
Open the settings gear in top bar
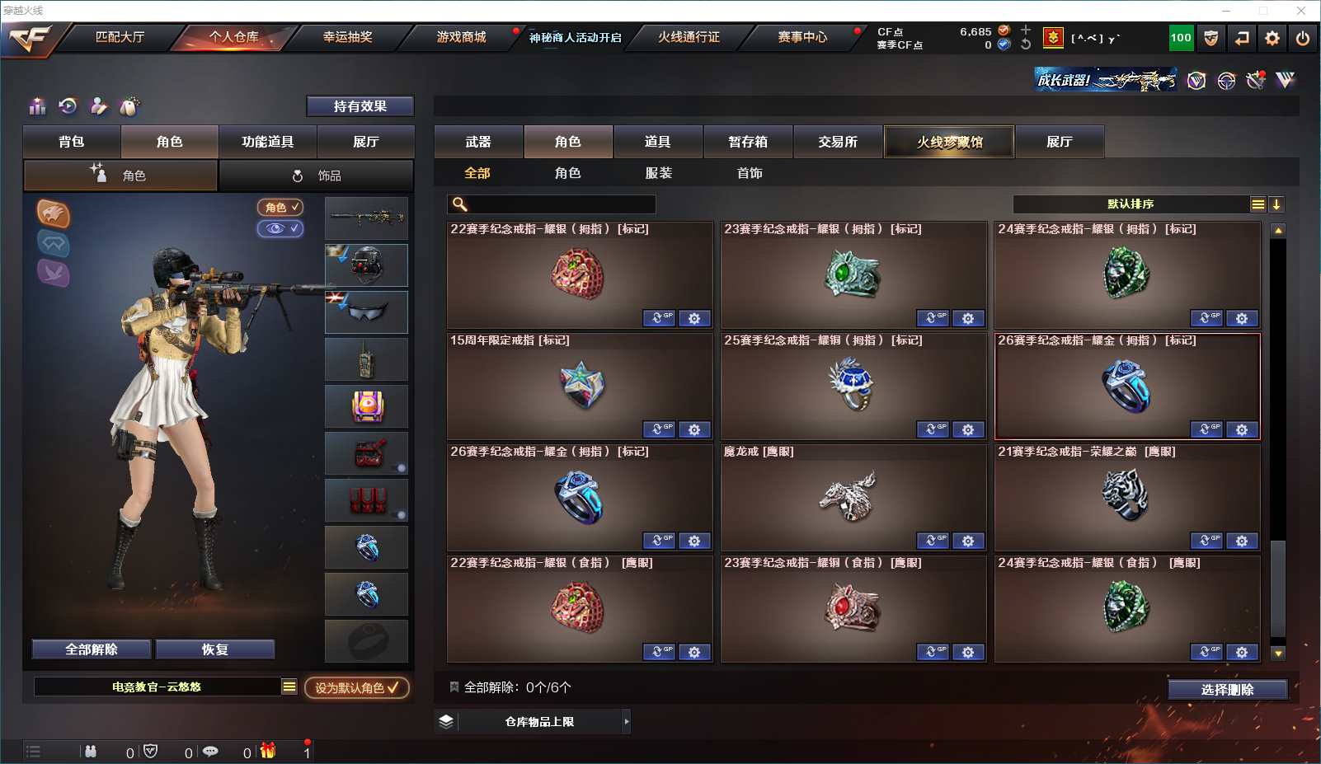point(1272,38)
